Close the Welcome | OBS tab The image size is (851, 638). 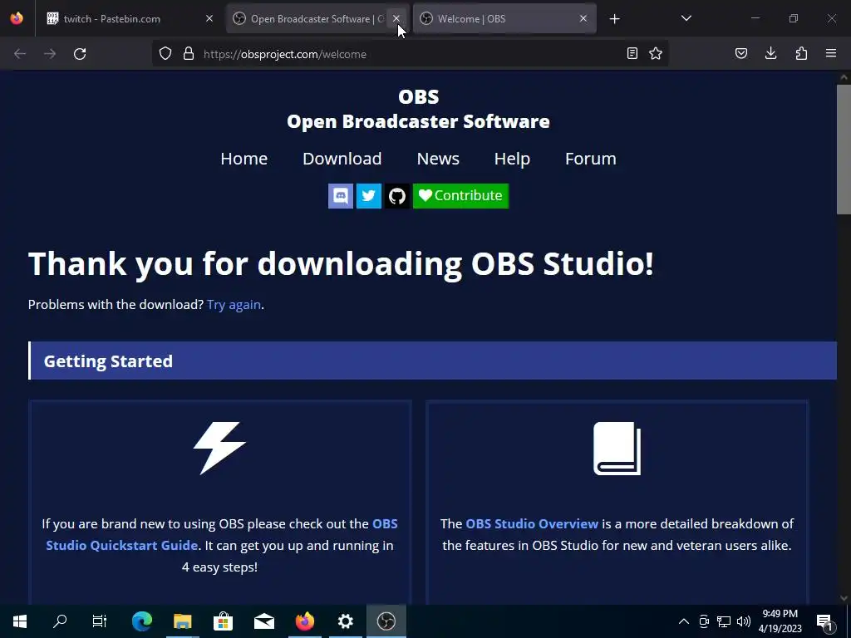click(x=583, y=19)
